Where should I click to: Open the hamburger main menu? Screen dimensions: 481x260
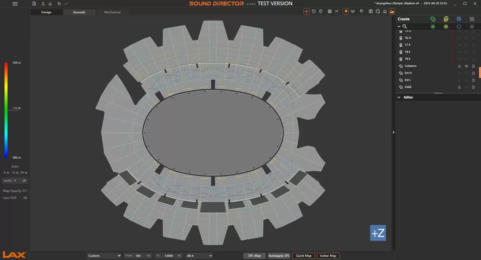click(x=15, y=4)
